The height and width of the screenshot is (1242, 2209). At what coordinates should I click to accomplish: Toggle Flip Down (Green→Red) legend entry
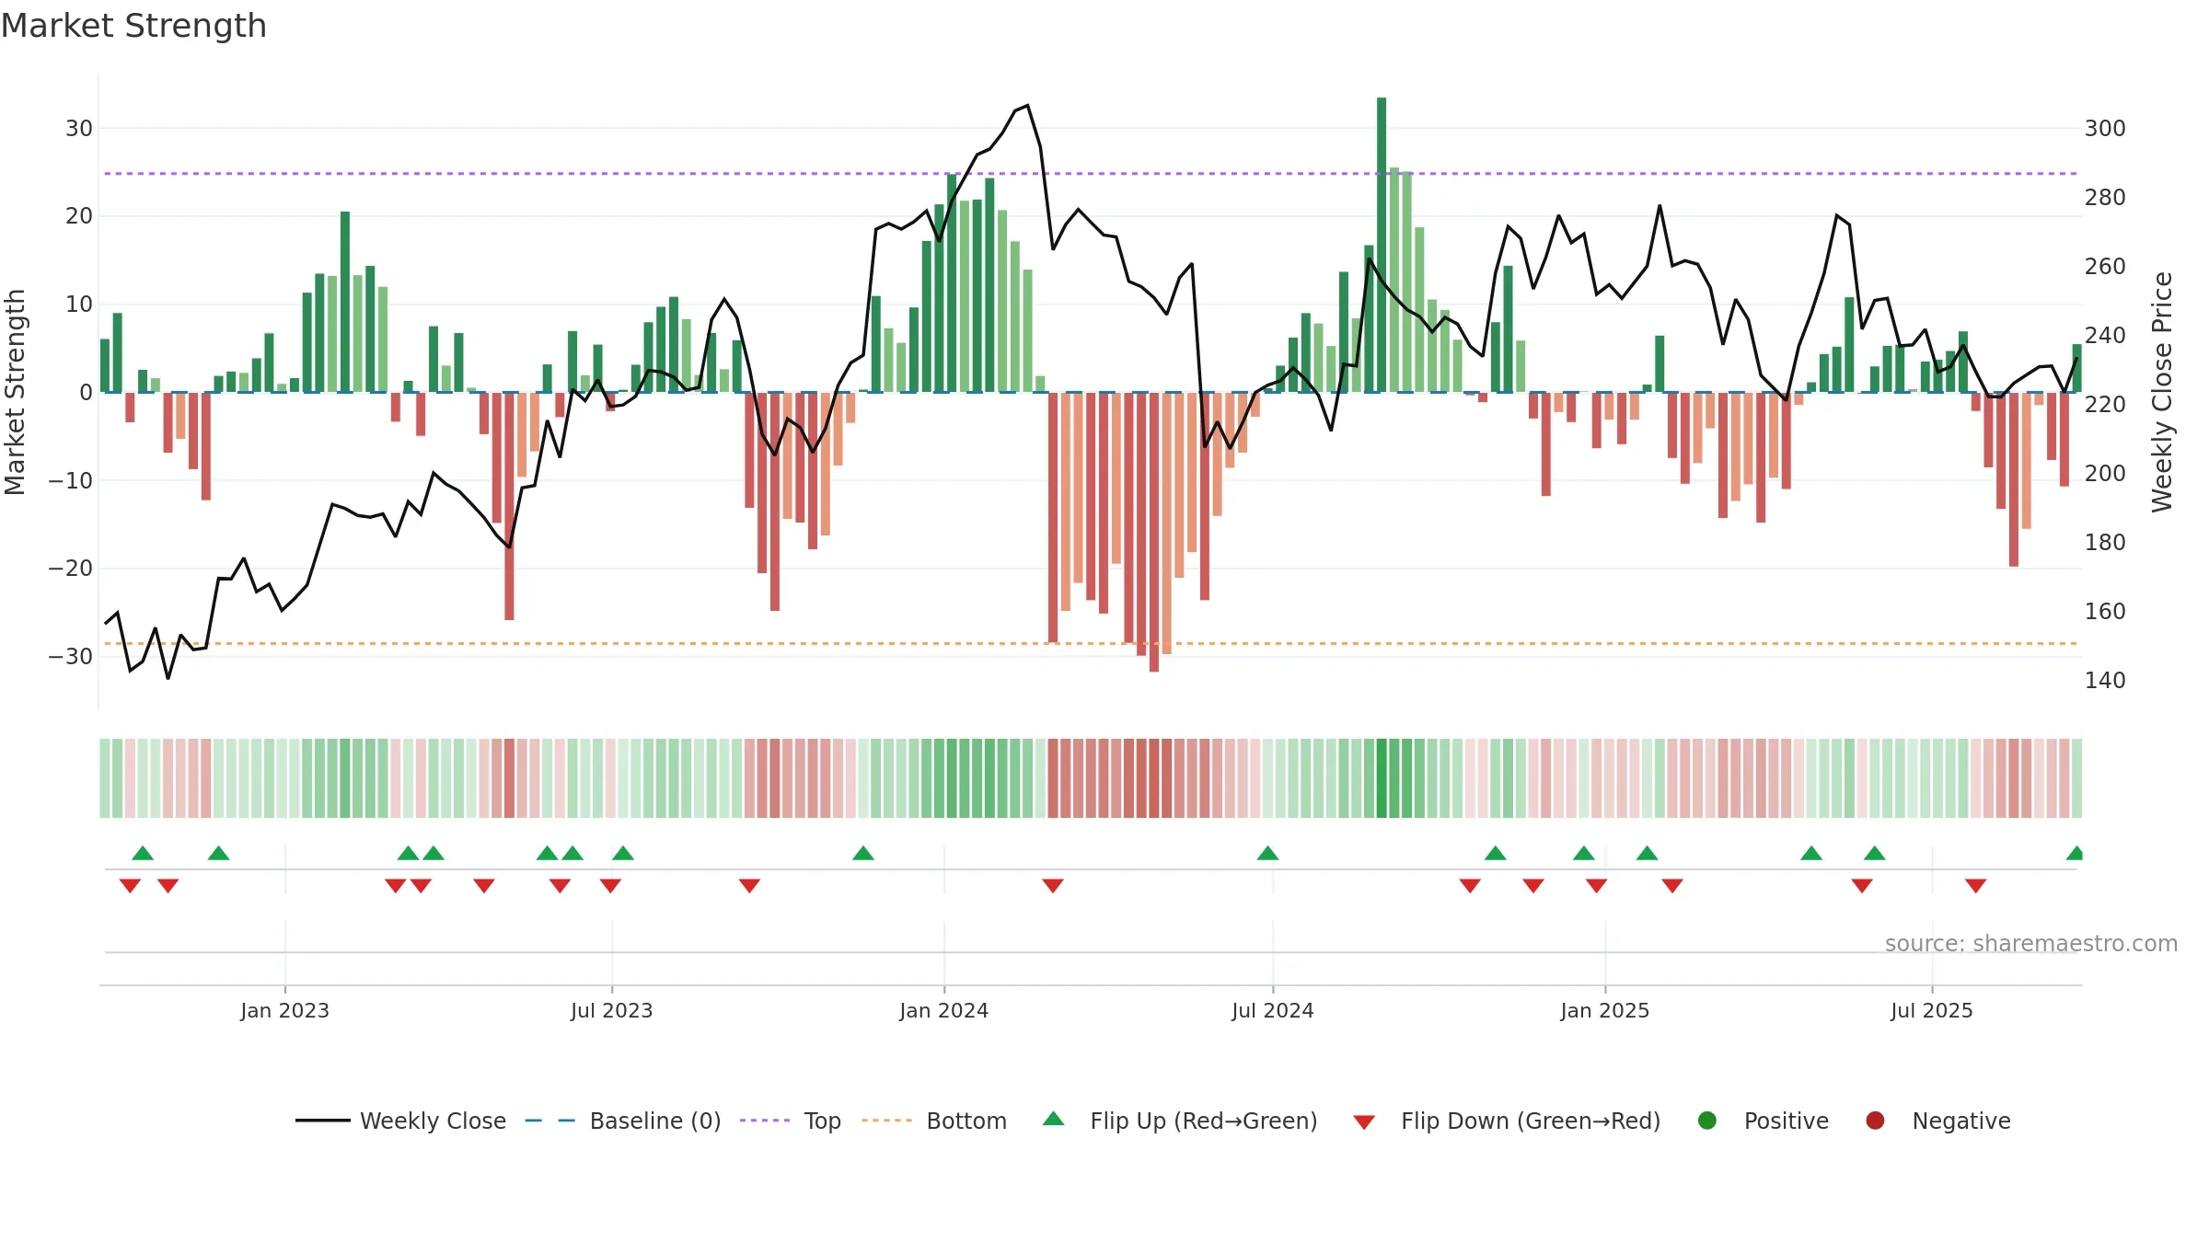[1507, 1121]
